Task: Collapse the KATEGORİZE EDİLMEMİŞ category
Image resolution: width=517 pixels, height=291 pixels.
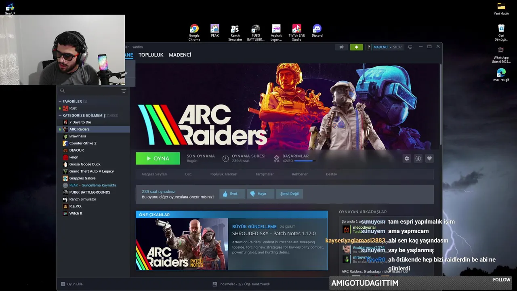Action: 60,116
